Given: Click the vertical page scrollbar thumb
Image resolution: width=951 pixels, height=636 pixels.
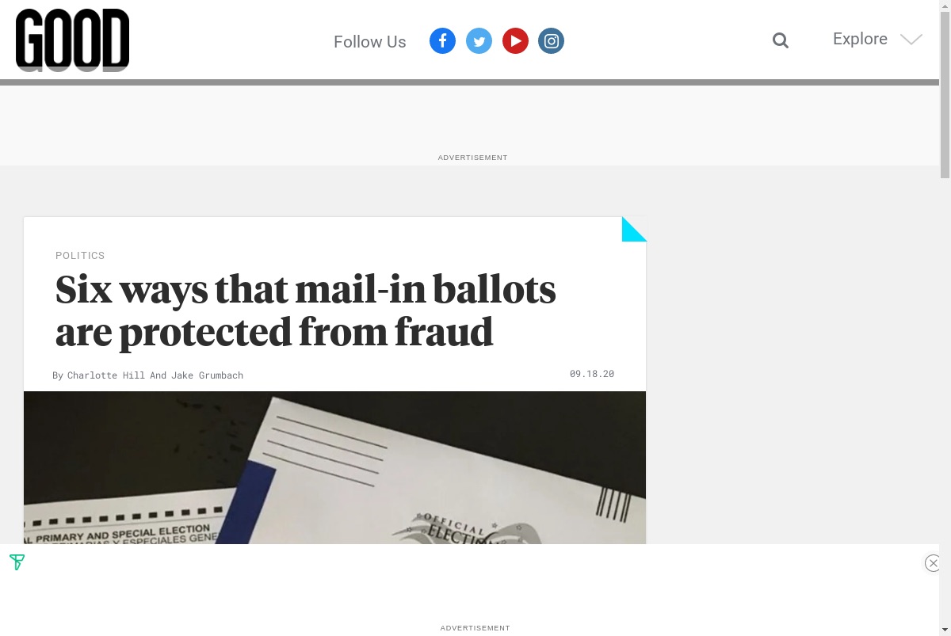Looking at the screenshot, I should [x=945, y=89].
